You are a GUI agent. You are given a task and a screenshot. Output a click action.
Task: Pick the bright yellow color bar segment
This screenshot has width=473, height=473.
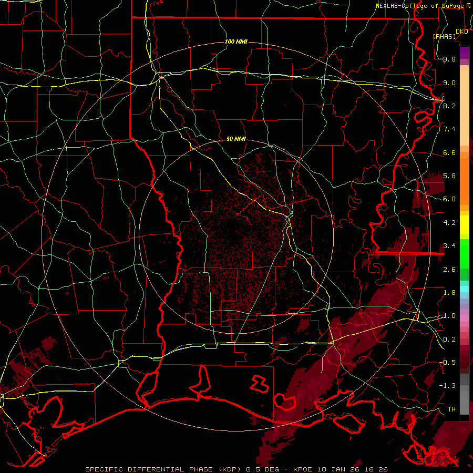pos(464,225)
